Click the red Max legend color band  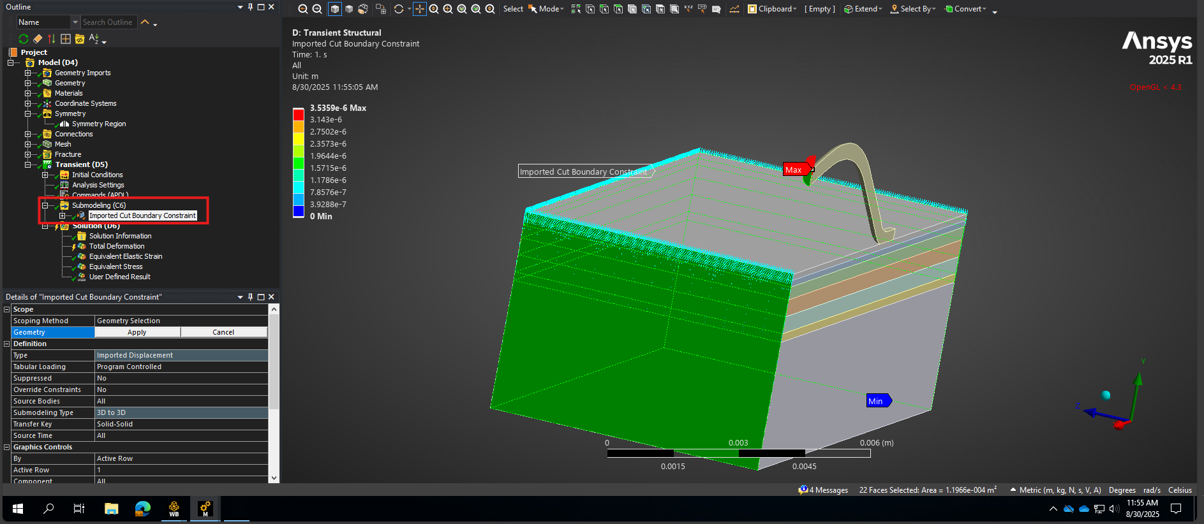tap(299, 114)
